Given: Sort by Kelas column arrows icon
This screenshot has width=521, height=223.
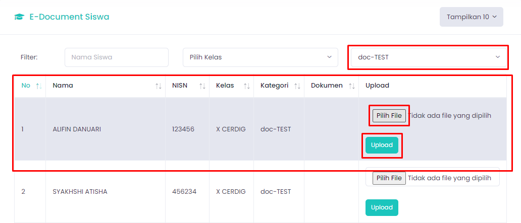Looking at the screenshot, I should 246,86.
